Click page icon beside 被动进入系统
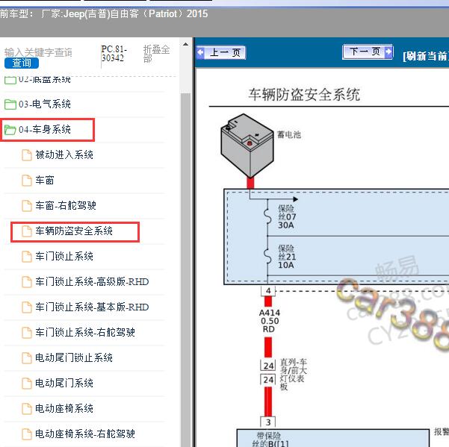The width and height of the screenshot is (449, 447). [x=27, y=155]
